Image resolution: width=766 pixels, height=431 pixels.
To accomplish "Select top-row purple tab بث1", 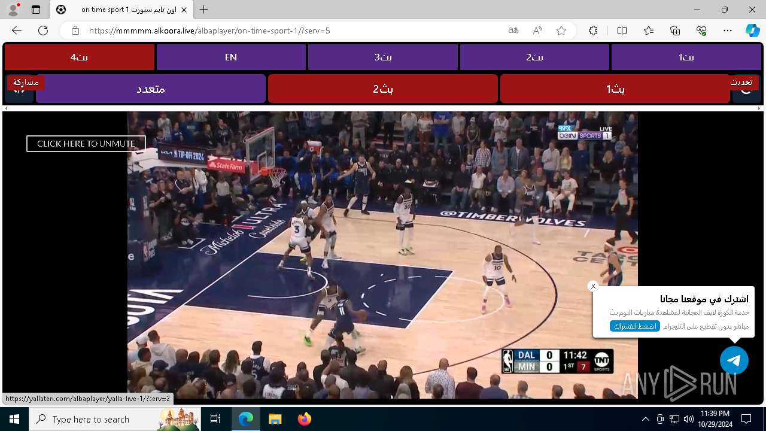I will click(x=686, y=57).
